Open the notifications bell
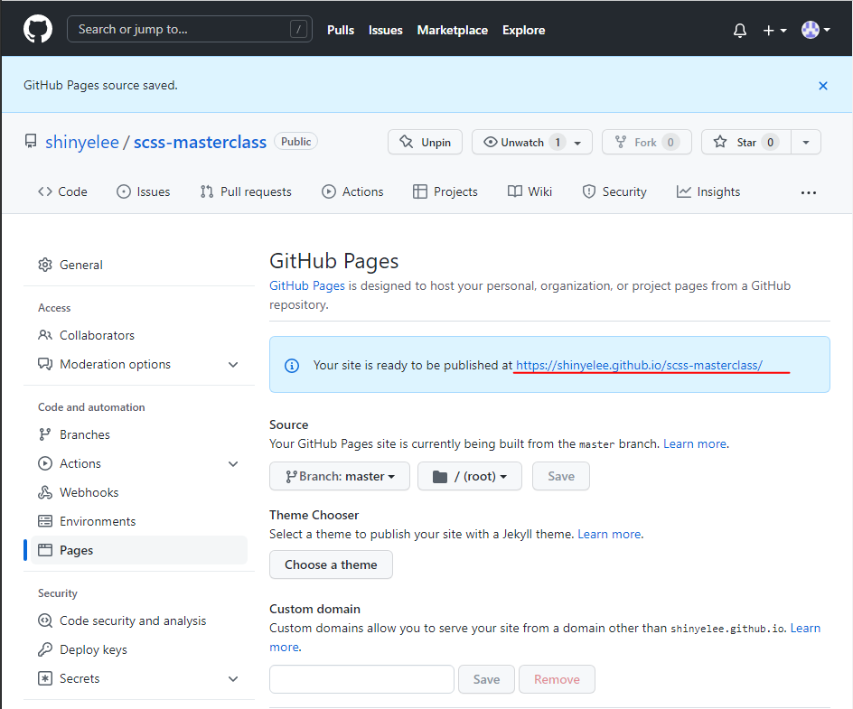This screenshot has height=709, width=853. coord(739,30)
